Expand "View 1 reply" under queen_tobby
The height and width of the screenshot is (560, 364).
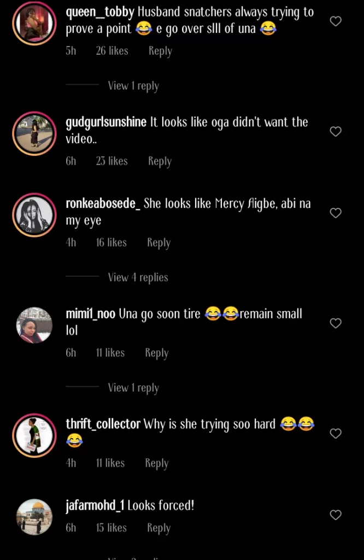[133, 86]
